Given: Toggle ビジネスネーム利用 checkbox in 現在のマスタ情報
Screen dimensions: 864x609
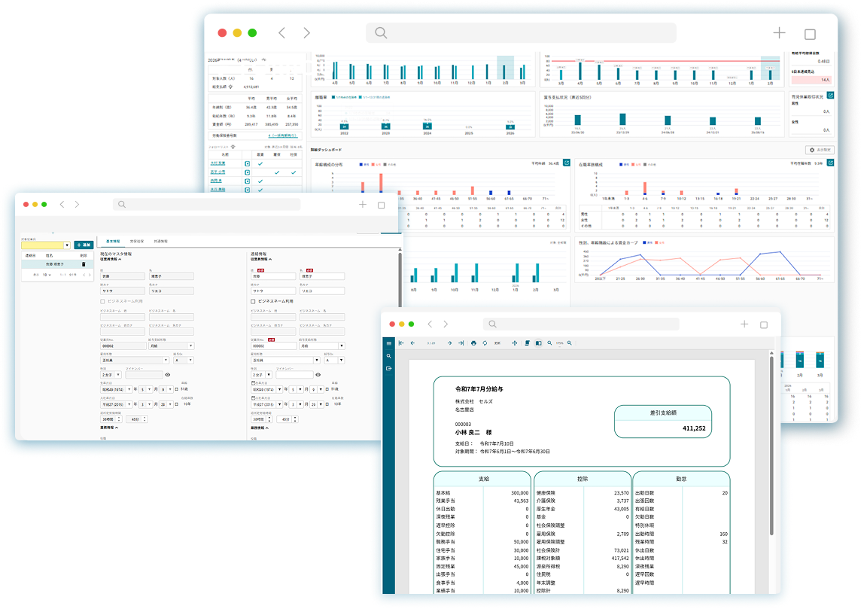Looking at the screenshot, I should point(102,301).
